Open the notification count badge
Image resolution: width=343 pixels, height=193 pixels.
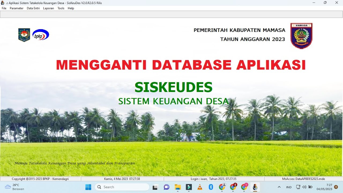336,187
